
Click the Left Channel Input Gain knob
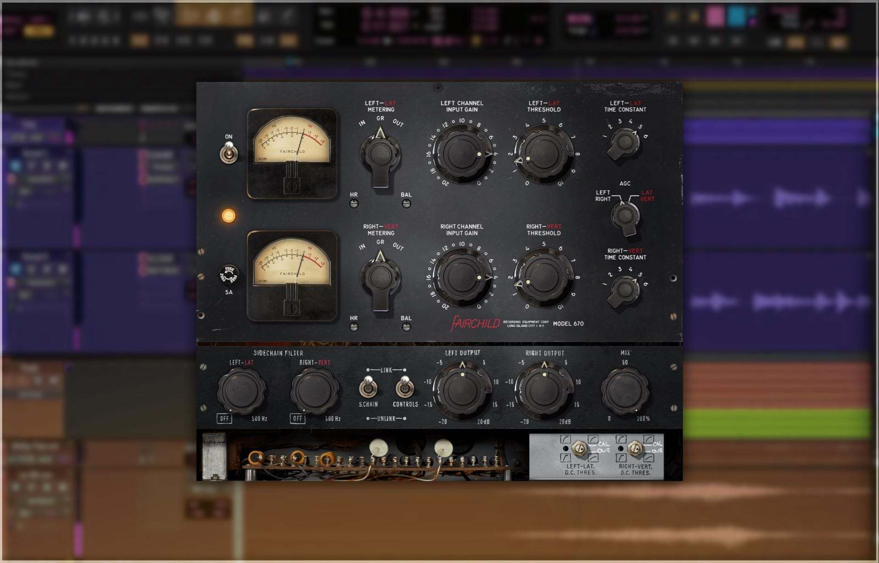click(461, 153)
